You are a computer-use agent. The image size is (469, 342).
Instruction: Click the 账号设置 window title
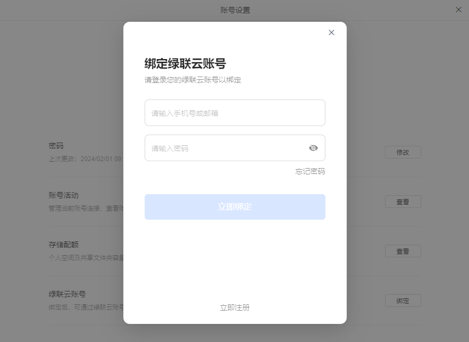tap(235, 10)
